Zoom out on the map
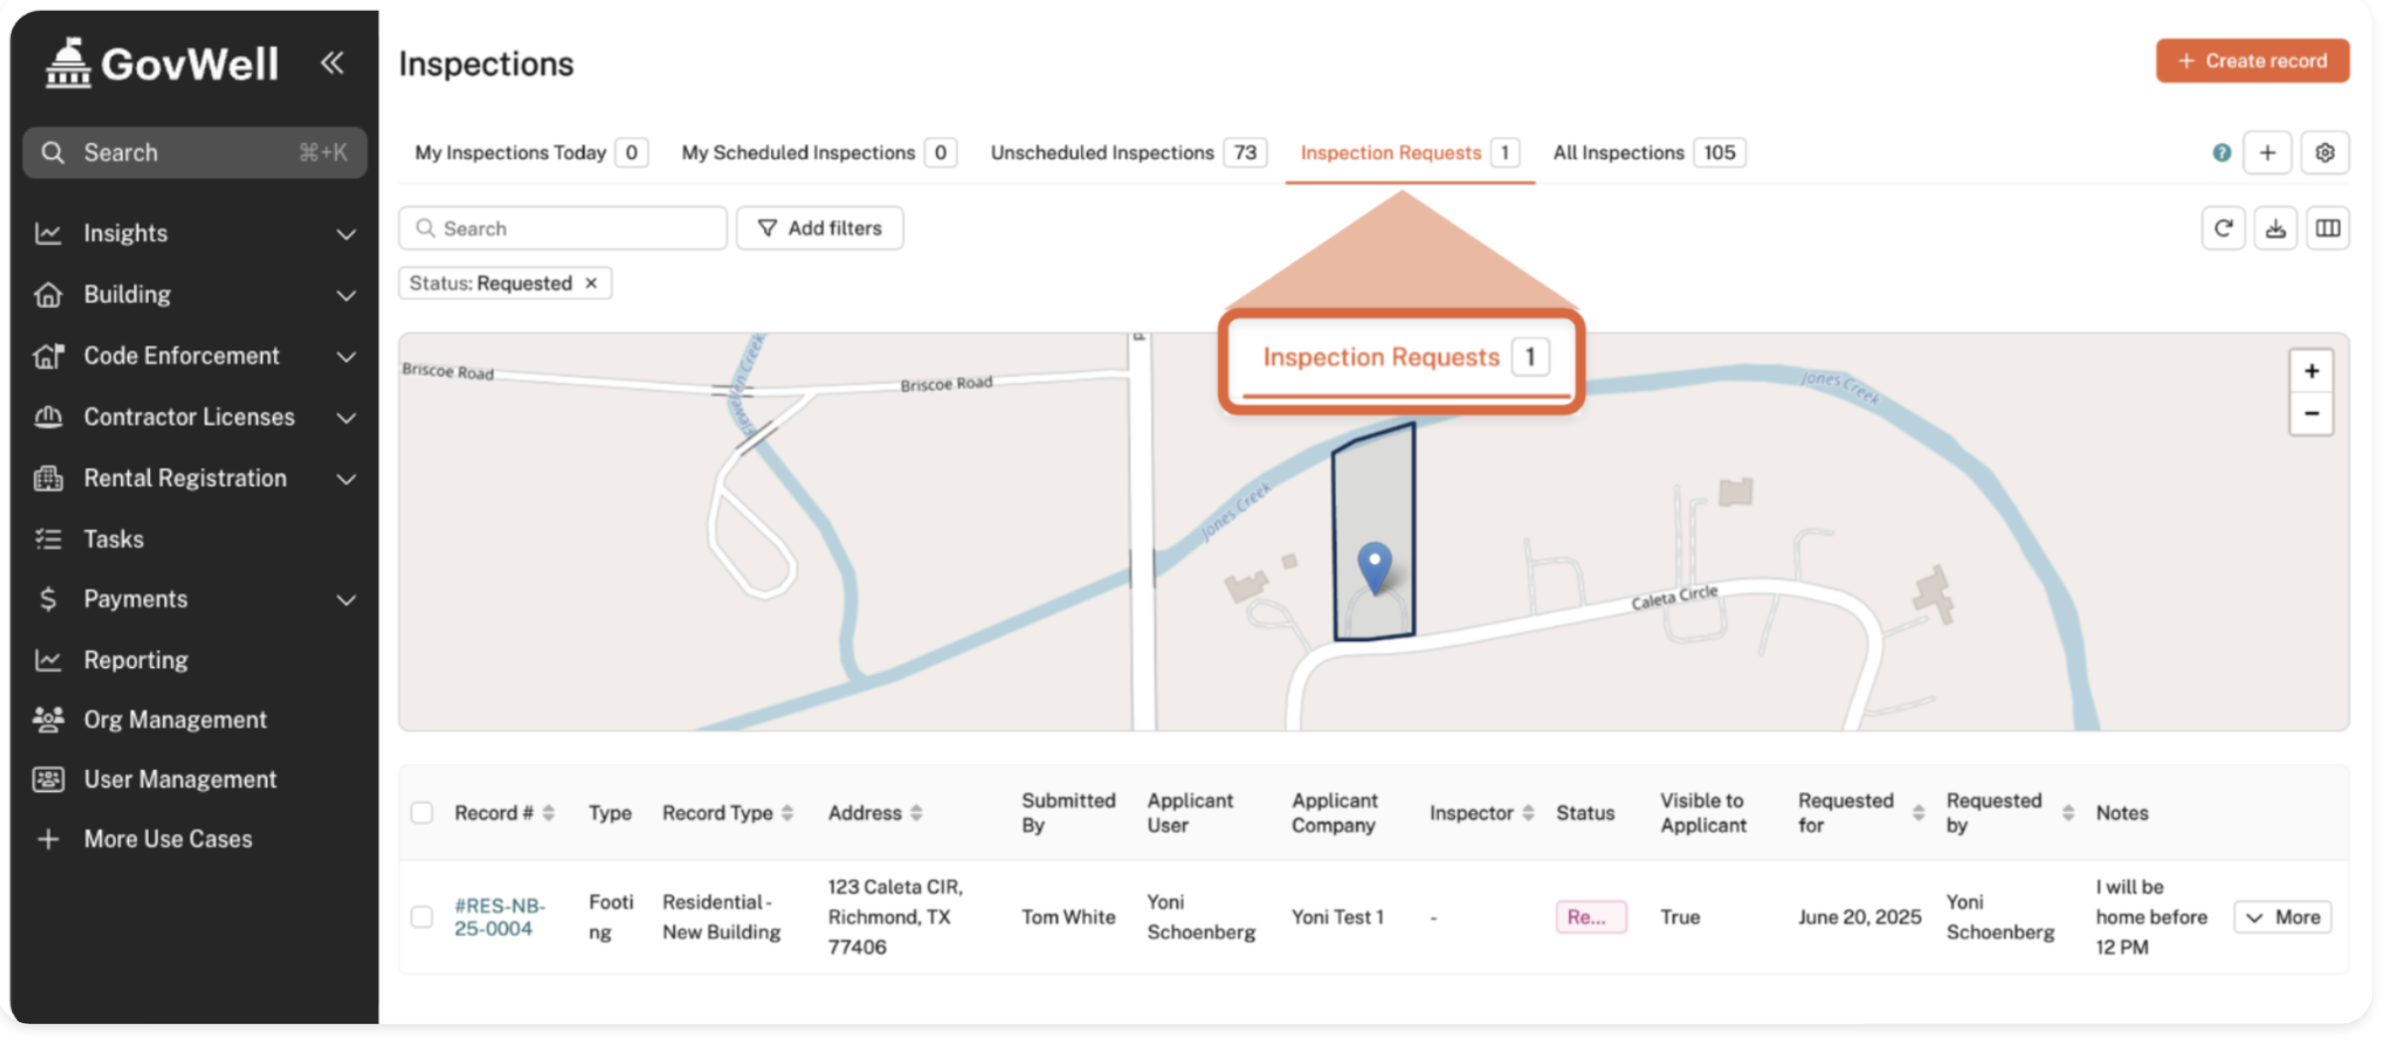 2311,414
